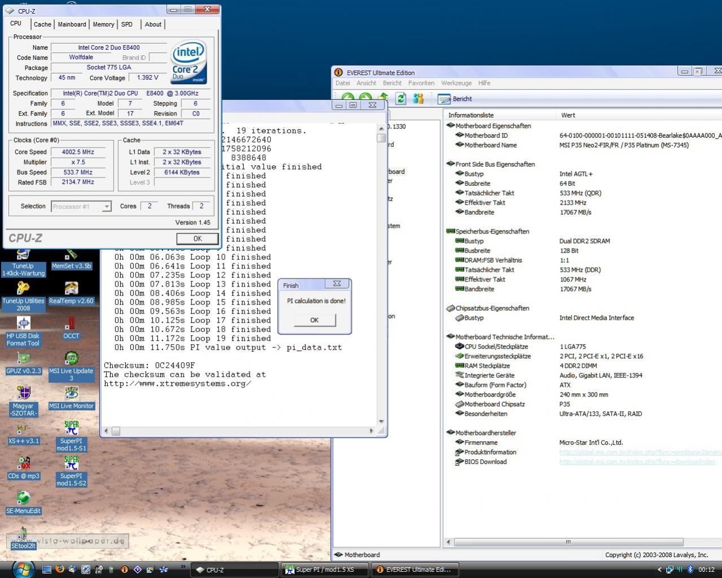Click EVEREST up-level arrow icon
This screenshot has width=722, height=578.
383,98
